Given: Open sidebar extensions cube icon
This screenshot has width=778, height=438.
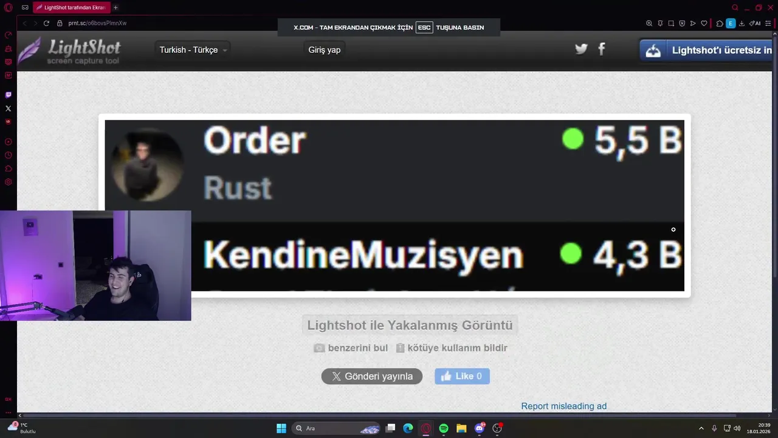Looking at the screenshot, I should click(x=8, y=169).
